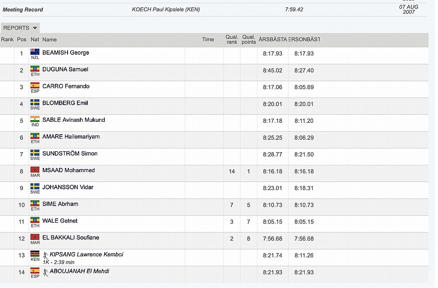This screenshot has width=438, height=288.
Task: Click the Rank column header
Action: [x=7, y=40]
